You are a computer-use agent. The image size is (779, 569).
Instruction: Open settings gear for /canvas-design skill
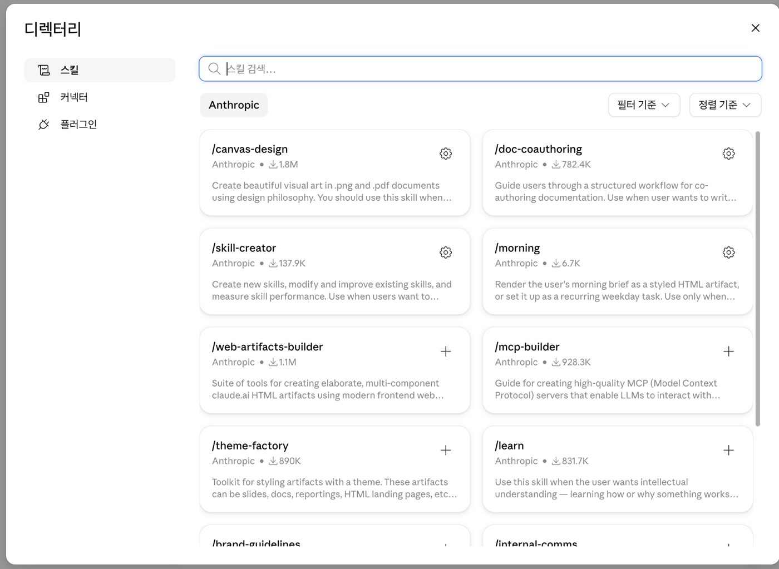click(446, 154)
